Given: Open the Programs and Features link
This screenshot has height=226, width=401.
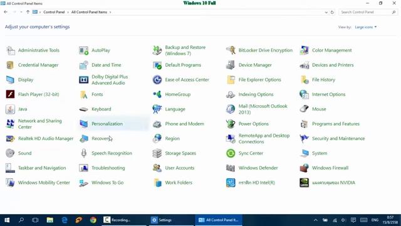Looking at the screenshot, I should 336,124.
